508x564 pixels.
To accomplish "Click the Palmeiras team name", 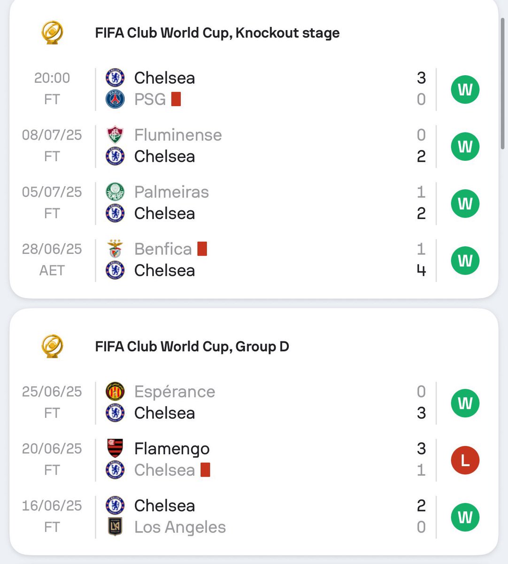I will (x=171, y=192).
